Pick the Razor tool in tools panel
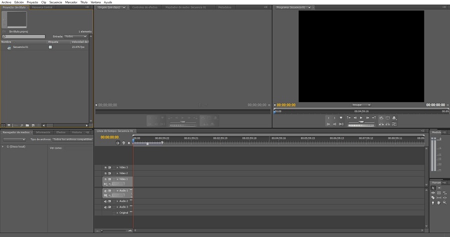This screenshot has width=450, height=237. click(x=433, y=198)
